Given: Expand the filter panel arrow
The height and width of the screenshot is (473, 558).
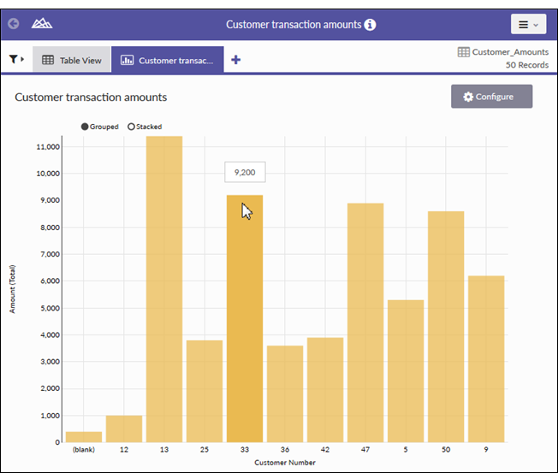Looking at the screenshot, I should tap(23, 60).
